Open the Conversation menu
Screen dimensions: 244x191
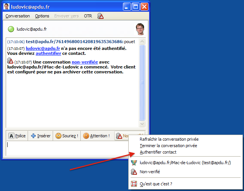coord(17,16)
